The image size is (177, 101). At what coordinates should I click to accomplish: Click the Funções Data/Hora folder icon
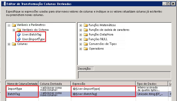pyautogui.click(x=86, y=34)
